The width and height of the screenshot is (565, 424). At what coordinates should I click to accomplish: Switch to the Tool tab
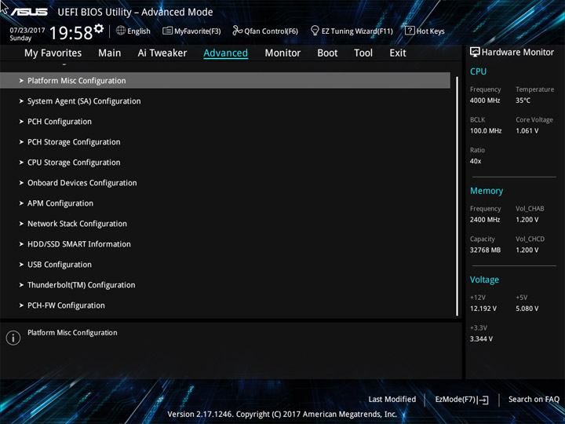(x=363, y=53)
